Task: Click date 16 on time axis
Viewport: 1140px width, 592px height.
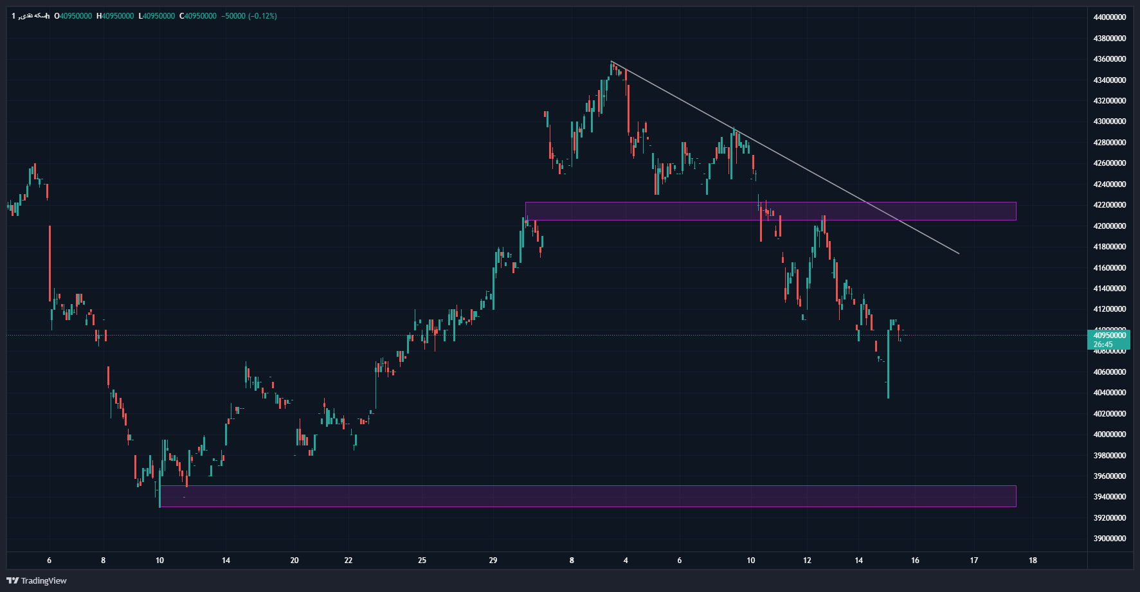Action: [915, 561]
